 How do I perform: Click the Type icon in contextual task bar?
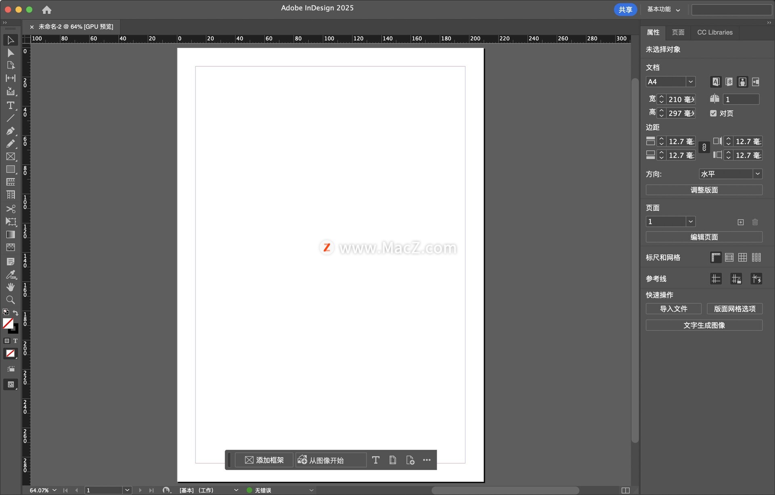tap(375, 460)
